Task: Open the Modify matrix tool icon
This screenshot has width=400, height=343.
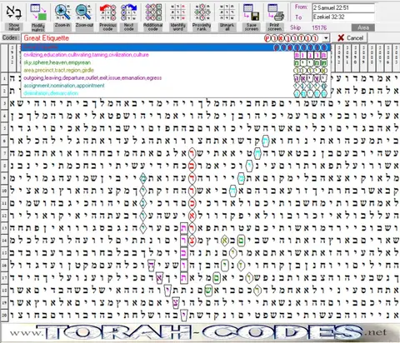Action: pyautogui.click(x=38, y=12)
